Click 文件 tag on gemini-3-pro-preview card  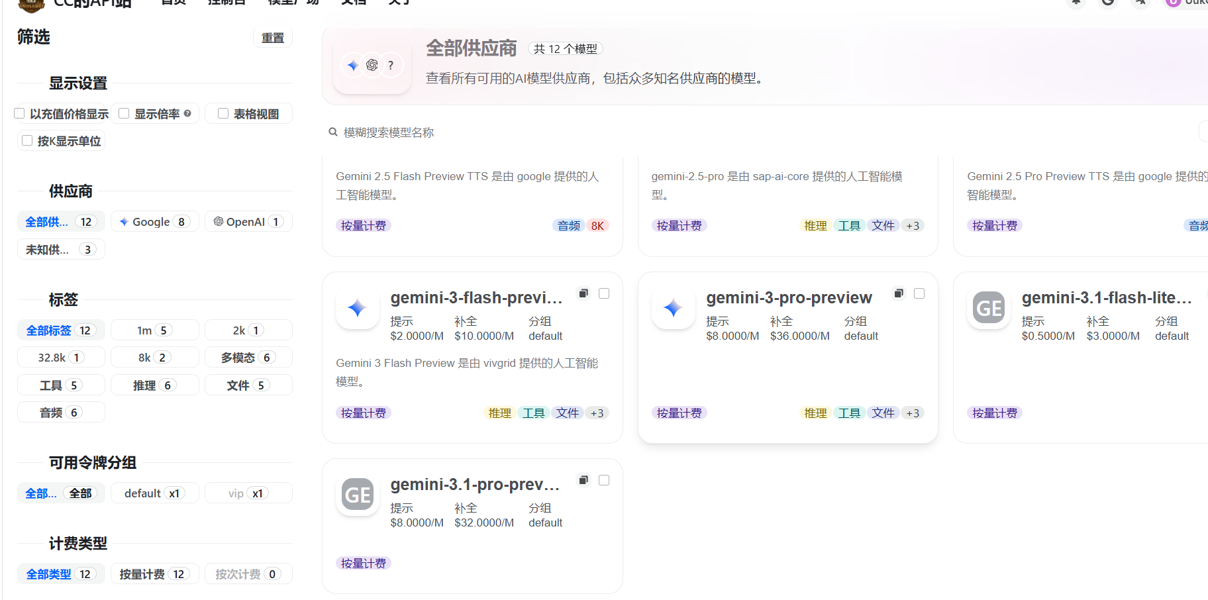point(883,413)
